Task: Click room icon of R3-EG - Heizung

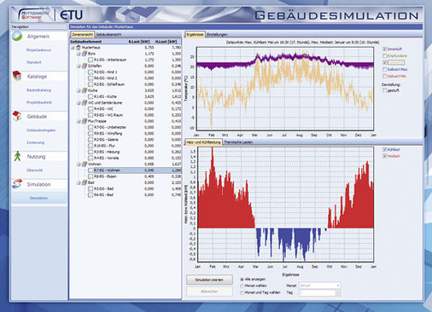Action: point(90,152)
